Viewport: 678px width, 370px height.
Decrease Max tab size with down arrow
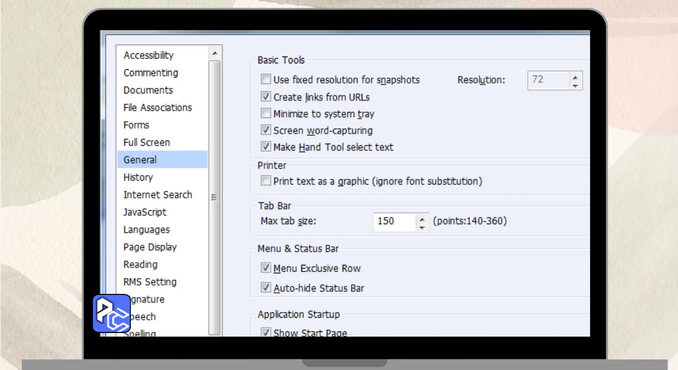pyautogui.click(x=422, y=226)
